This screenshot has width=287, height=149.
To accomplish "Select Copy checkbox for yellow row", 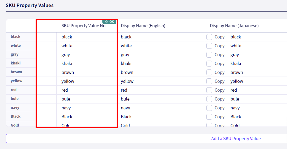I will click(209, 81).
